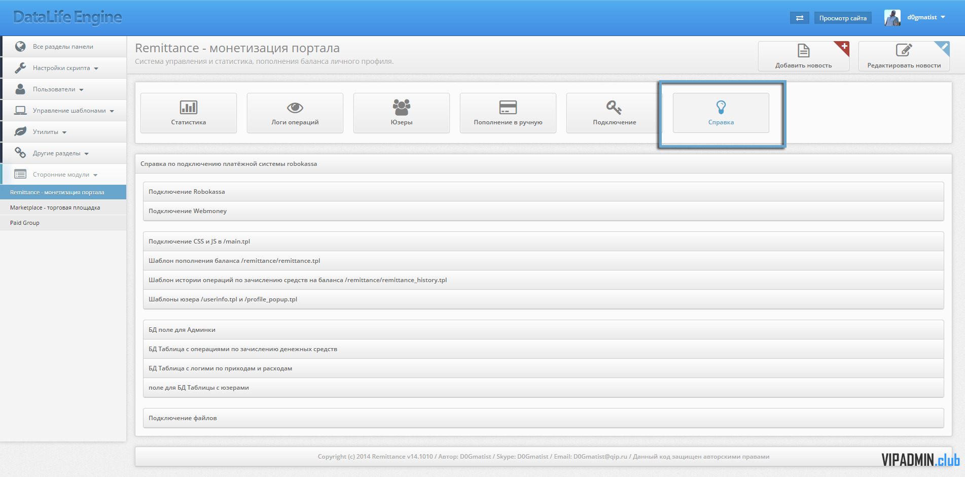The image size is (965, 477).
Task: Click the Добавить новость document icon
Action: [804, 50]
